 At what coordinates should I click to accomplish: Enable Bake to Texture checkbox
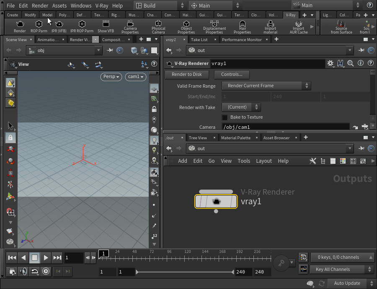click(x=225, y=117)
